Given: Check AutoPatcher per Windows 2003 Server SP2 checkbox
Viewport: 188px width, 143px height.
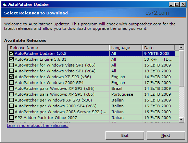Looking at the screenshot, I should (12, 112).
